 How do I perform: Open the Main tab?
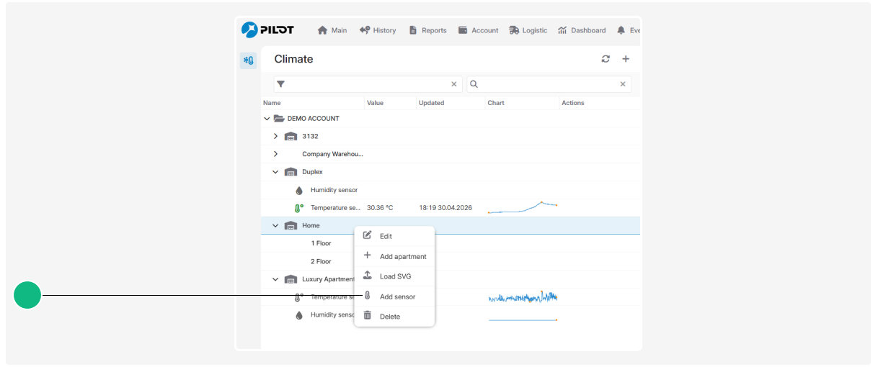coord(332,30)
